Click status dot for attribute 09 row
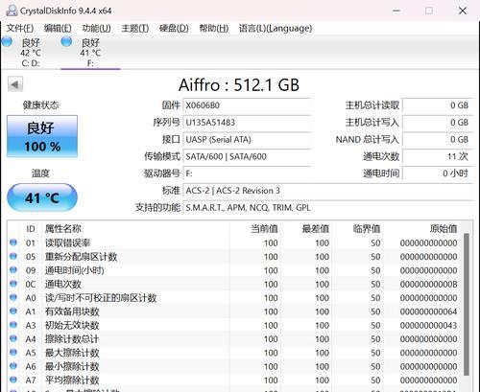This screenshot has width=480, height=392. (x=13, y=270)
